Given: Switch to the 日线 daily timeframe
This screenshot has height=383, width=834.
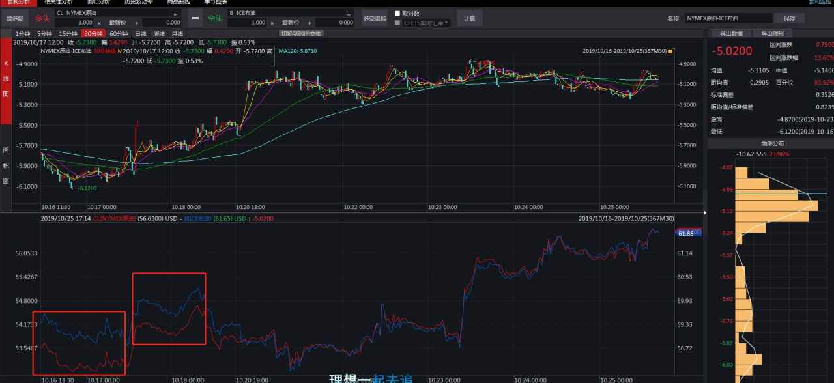Looking at the screenshot, I should pos(141,33).
